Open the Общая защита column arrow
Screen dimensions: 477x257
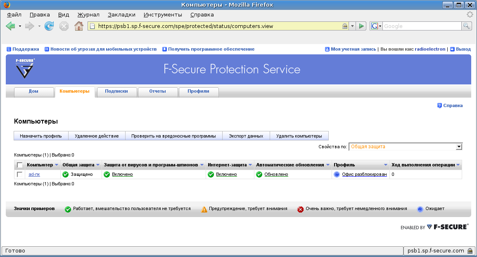(x=97, y=165)
